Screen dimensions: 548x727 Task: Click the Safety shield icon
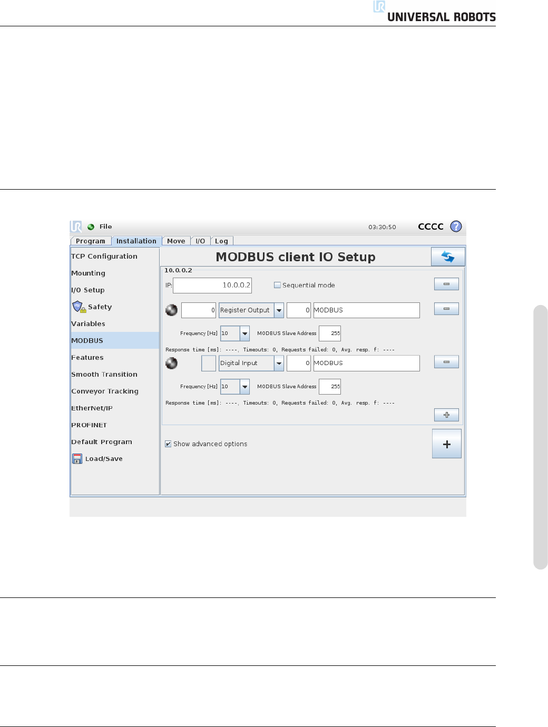(x=79, y=307)
